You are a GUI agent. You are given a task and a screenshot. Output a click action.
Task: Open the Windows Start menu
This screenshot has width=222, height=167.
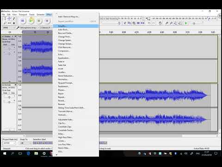tap(5, 154)
